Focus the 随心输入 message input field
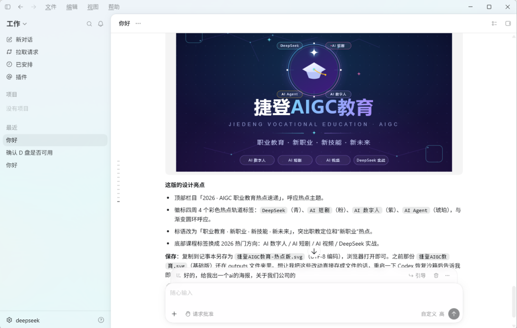The width and height of the screenshot is (517, 328). 314,293
